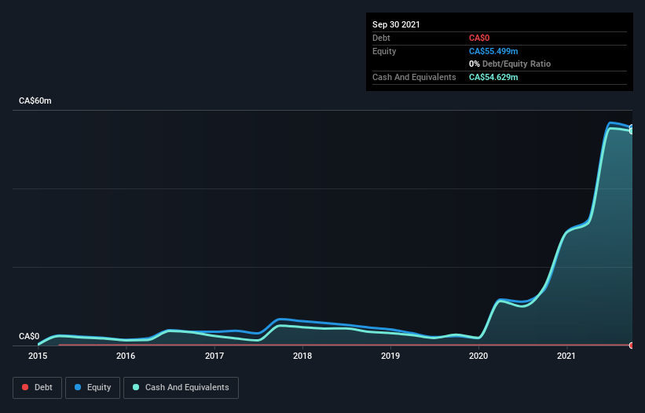The height and width of the screenshot is (413, 645).
Task: Click the Equity label in tooltip
Action: coord(384,51)
